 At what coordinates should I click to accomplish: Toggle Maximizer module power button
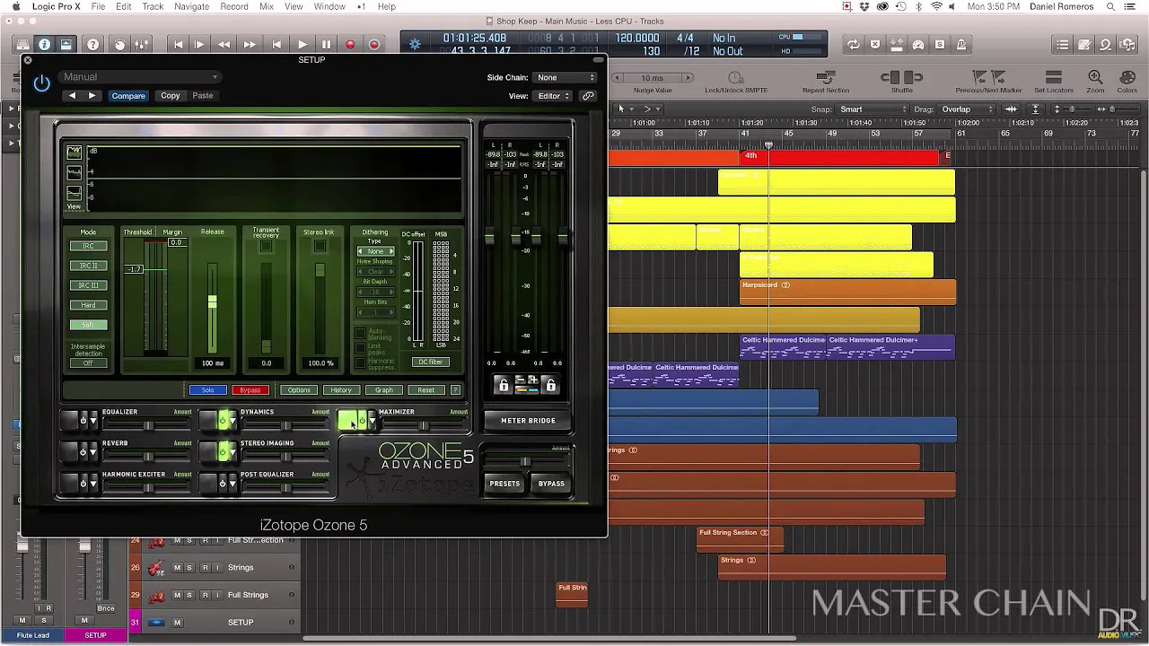362,420
